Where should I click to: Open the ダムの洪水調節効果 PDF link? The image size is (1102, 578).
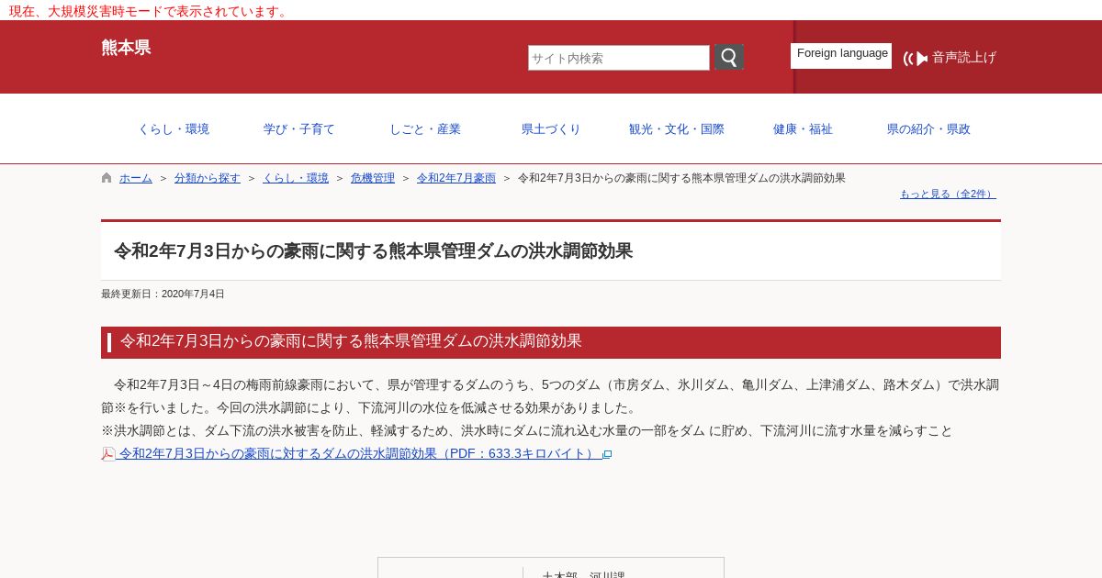[x=360, y=454]
